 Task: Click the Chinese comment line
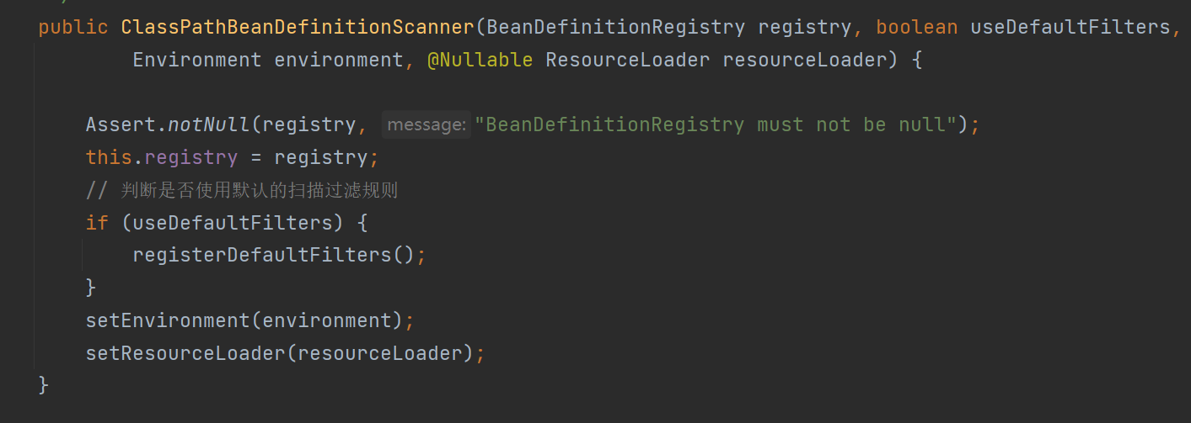coord(242,191)
